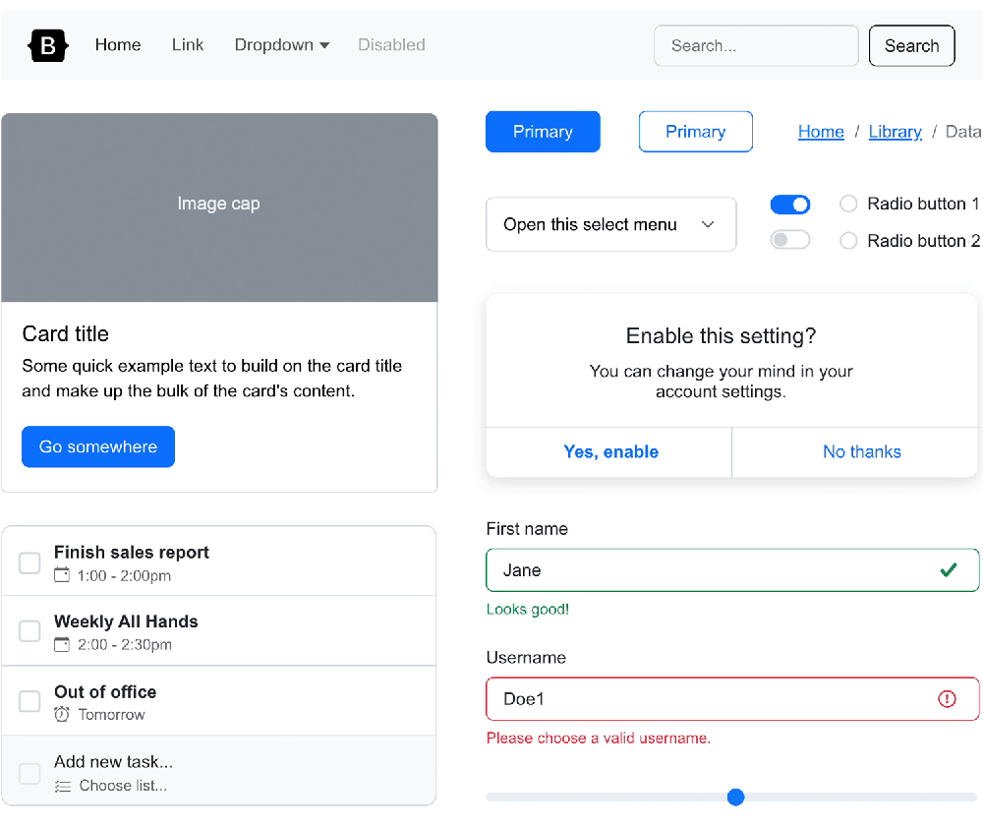This screenshot has width=983, height=828.
Task: Open the Dropdown menu in navbar
Action: tap(281, 45)
